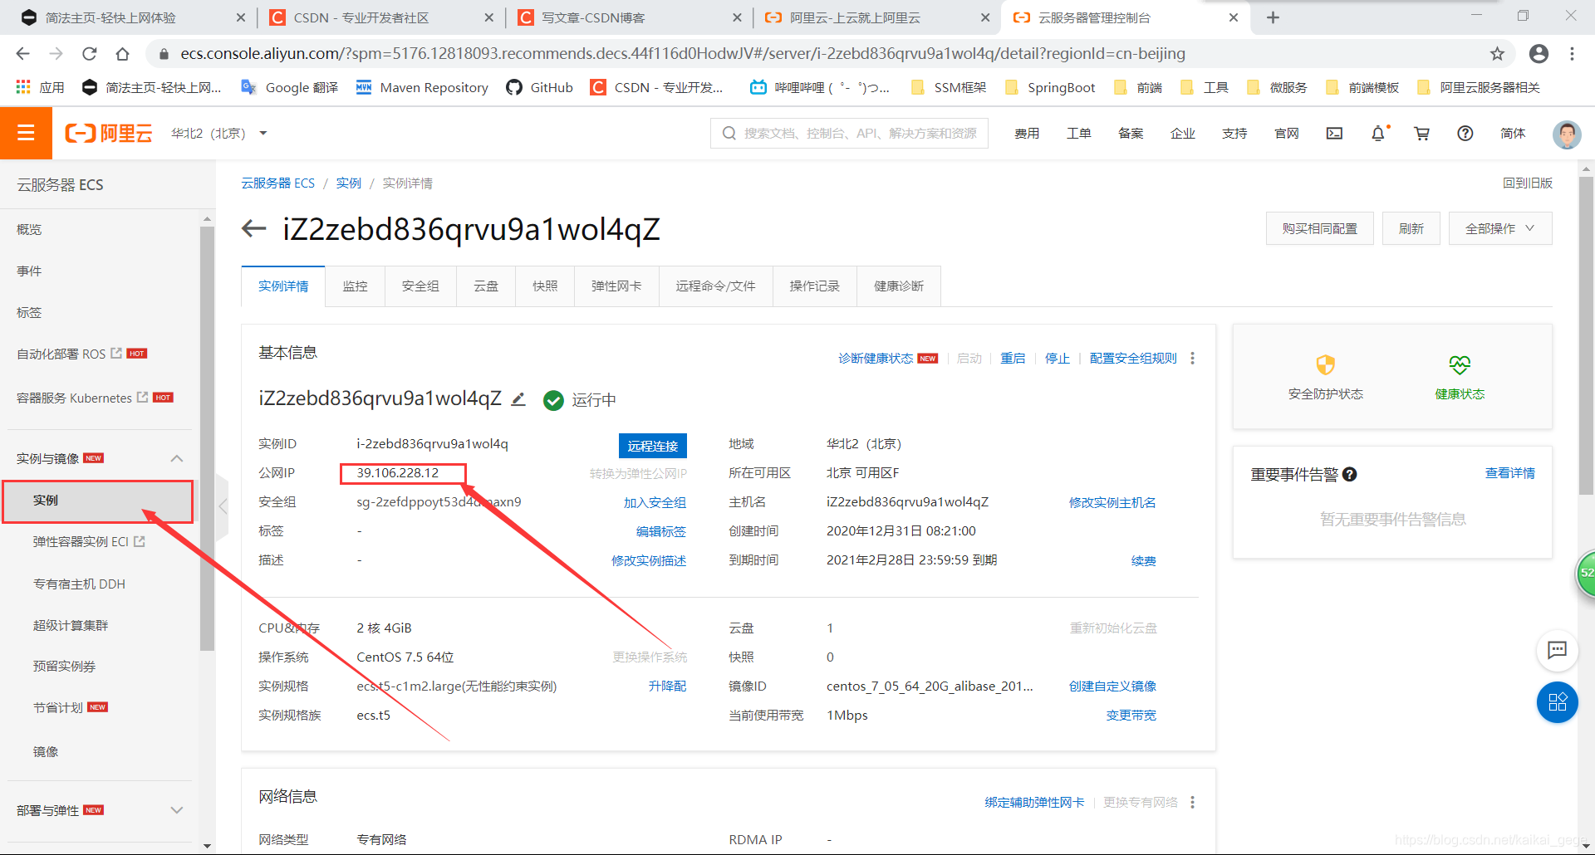Screen dimensions: 1595x855
Task: Click the 变更带宽 link
Action: click(1131, 715)
